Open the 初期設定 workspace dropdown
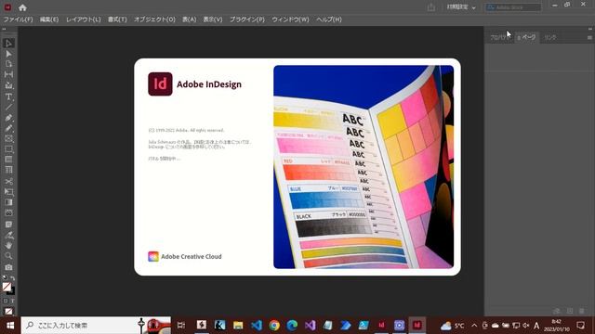595x334 pixels. (x=461, y=7)
